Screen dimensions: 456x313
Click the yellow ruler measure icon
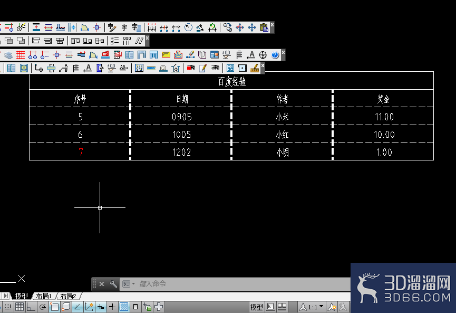click(255, 68)
